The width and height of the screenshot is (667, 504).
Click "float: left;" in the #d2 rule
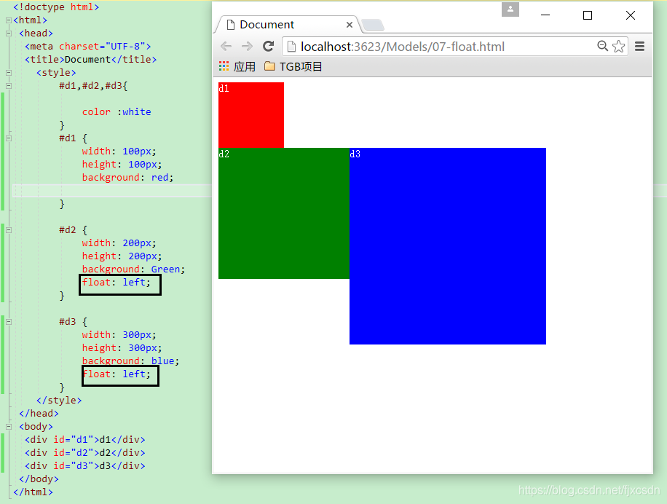coord(116,283)
